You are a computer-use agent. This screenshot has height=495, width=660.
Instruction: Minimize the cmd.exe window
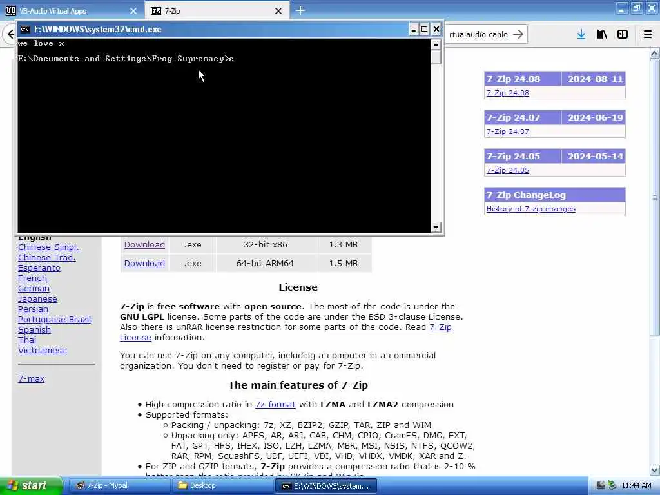click(x=413, y=29)
